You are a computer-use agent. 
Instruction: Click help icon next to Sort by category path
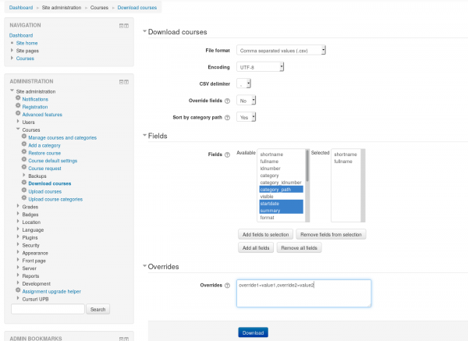(227, 117)
